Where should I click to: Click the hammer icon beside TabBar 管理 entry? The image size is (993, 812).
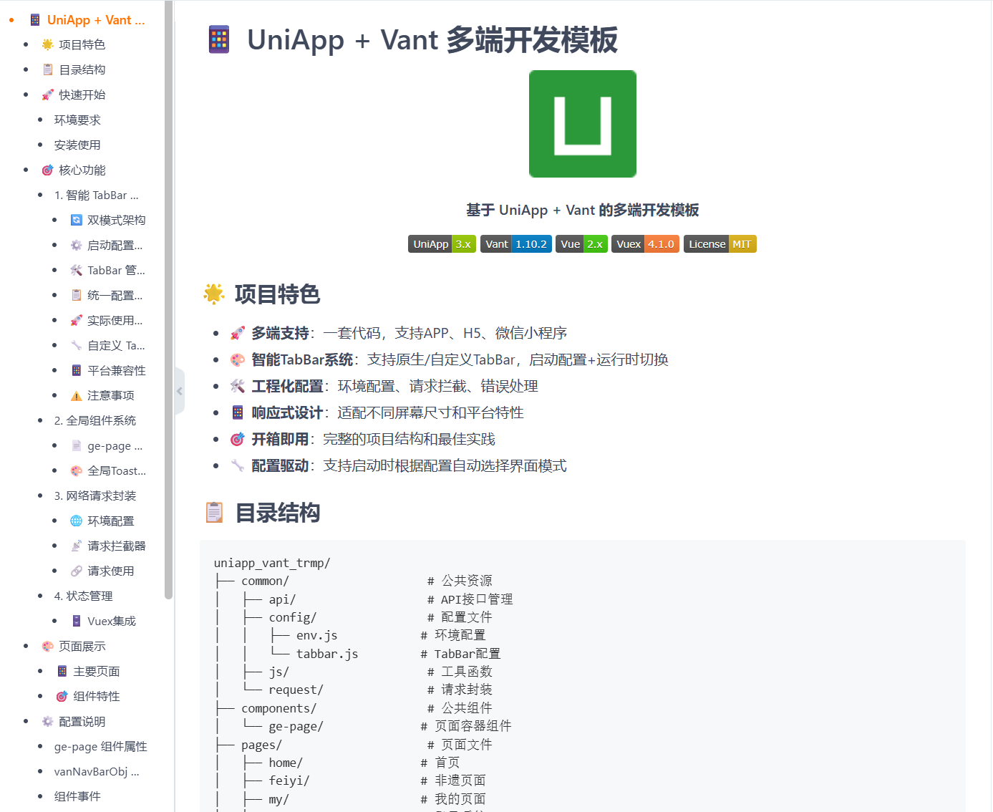(x=76, y=269)
